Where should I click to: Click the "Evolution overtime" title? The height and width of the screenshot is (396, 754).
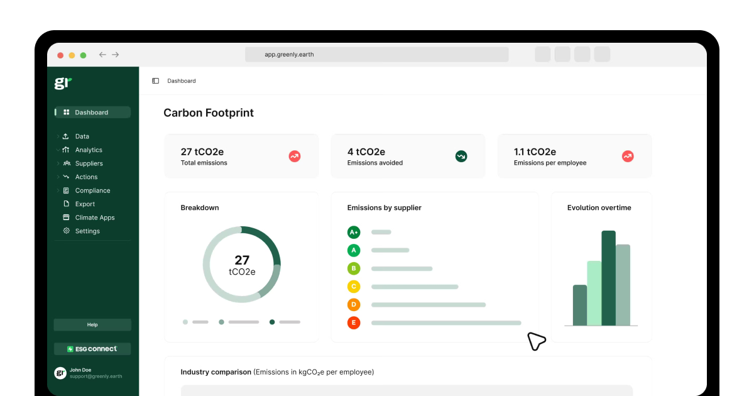click(x=599, y=207)
